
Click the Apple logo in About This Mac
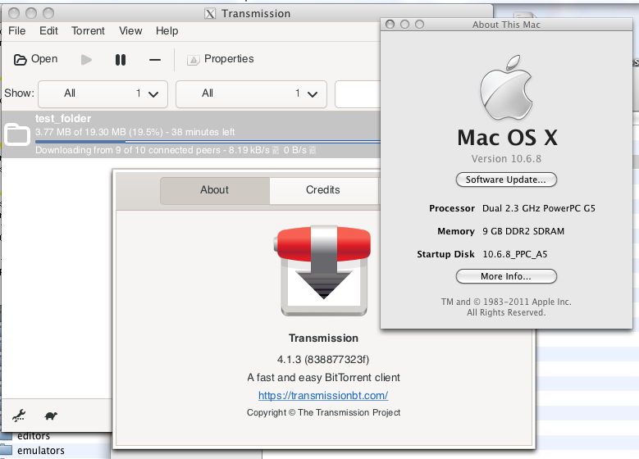(x=506, y=88)
